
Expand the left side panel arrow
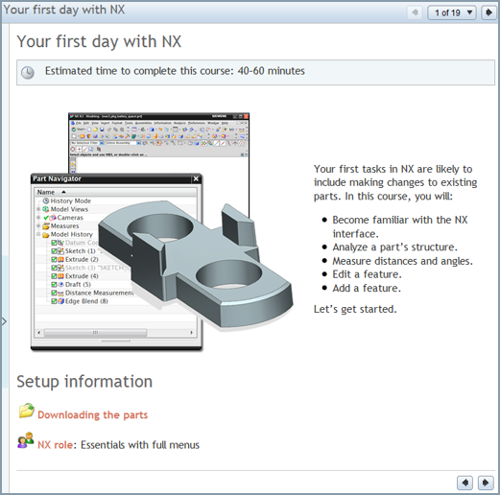click(x=4, y=321)
